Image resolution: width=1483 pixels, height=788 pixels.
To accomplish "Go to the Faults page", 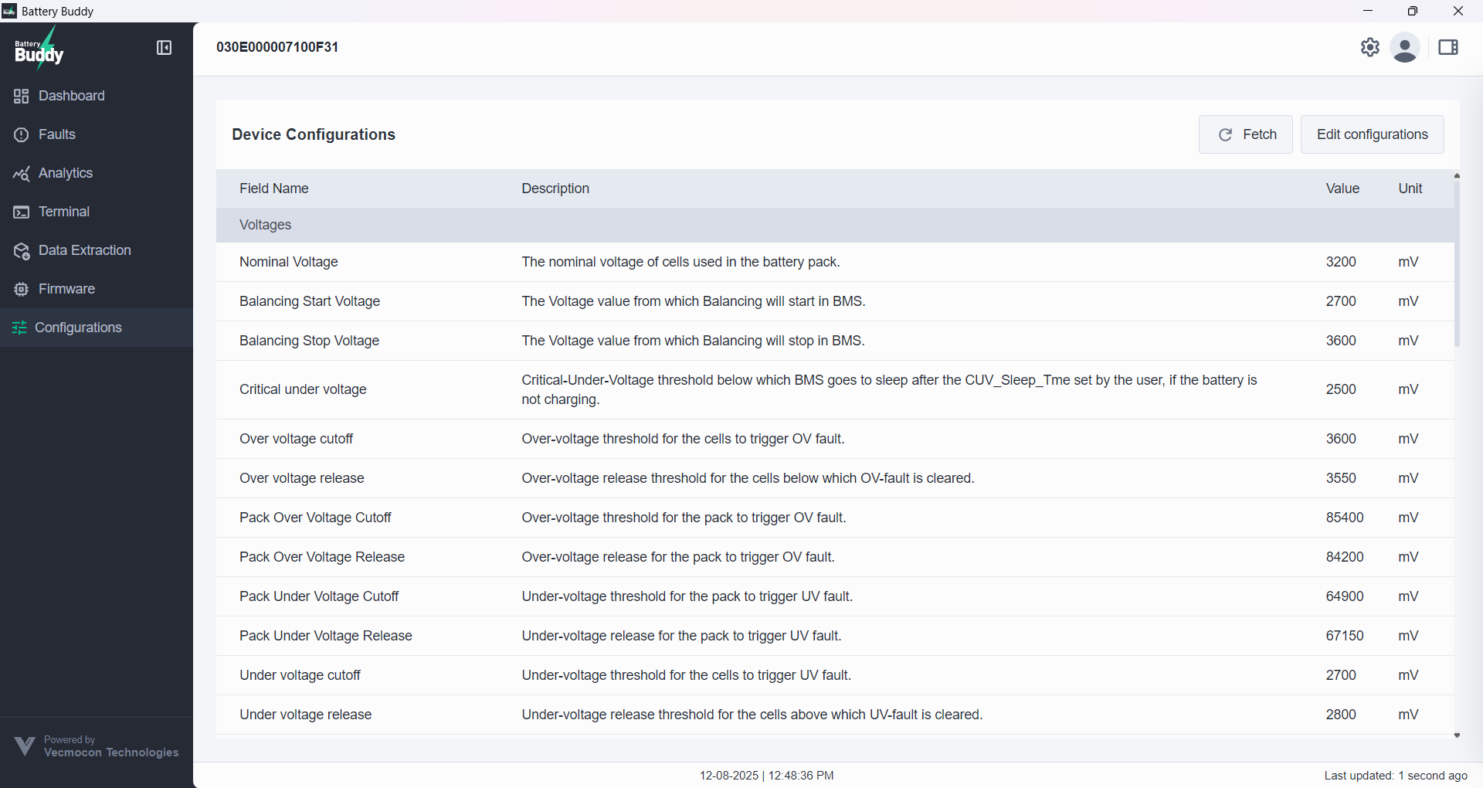I will coord(57,134).
